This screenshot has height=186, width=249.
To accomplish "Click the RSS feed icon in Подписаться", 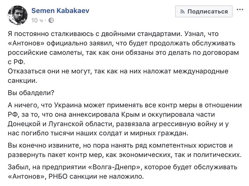I will coord(182,12).
